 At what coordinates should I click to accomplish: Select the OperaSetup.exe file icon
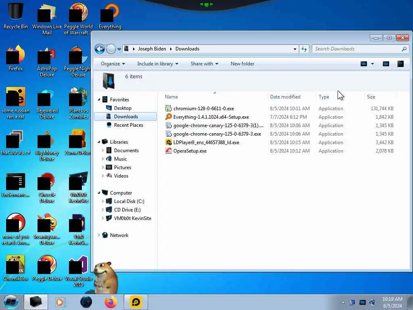pyautogui.click(x=168, y=151)
